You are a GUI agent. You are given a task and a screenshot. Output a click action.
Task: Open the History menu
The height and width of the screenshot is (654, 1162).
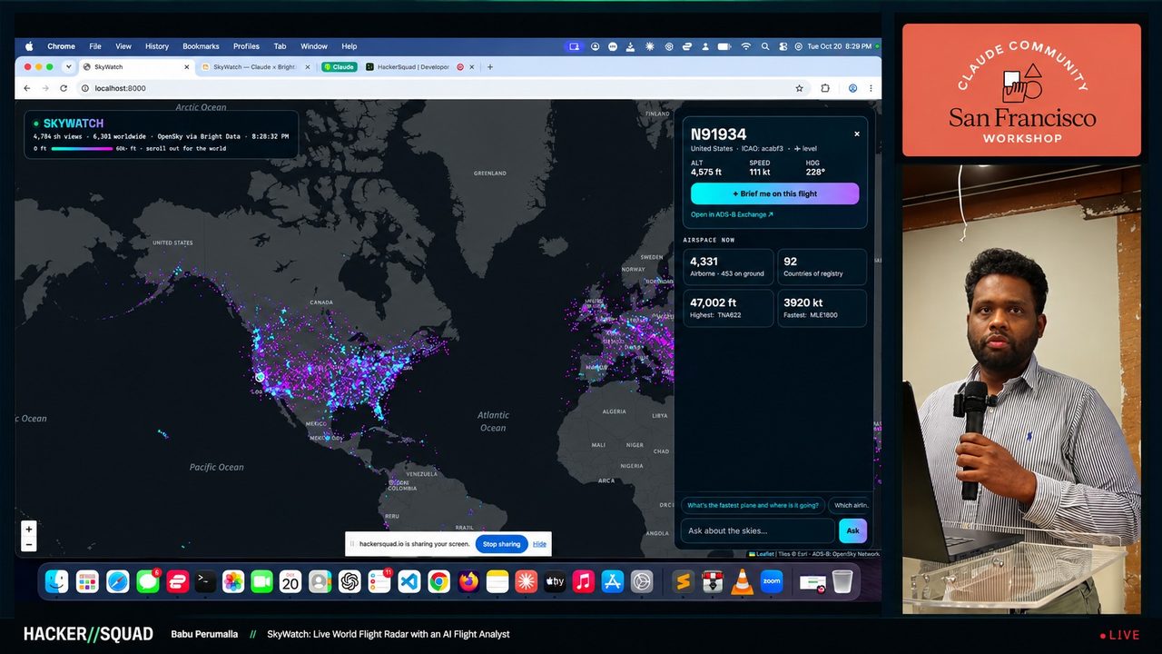pos(157,46)
